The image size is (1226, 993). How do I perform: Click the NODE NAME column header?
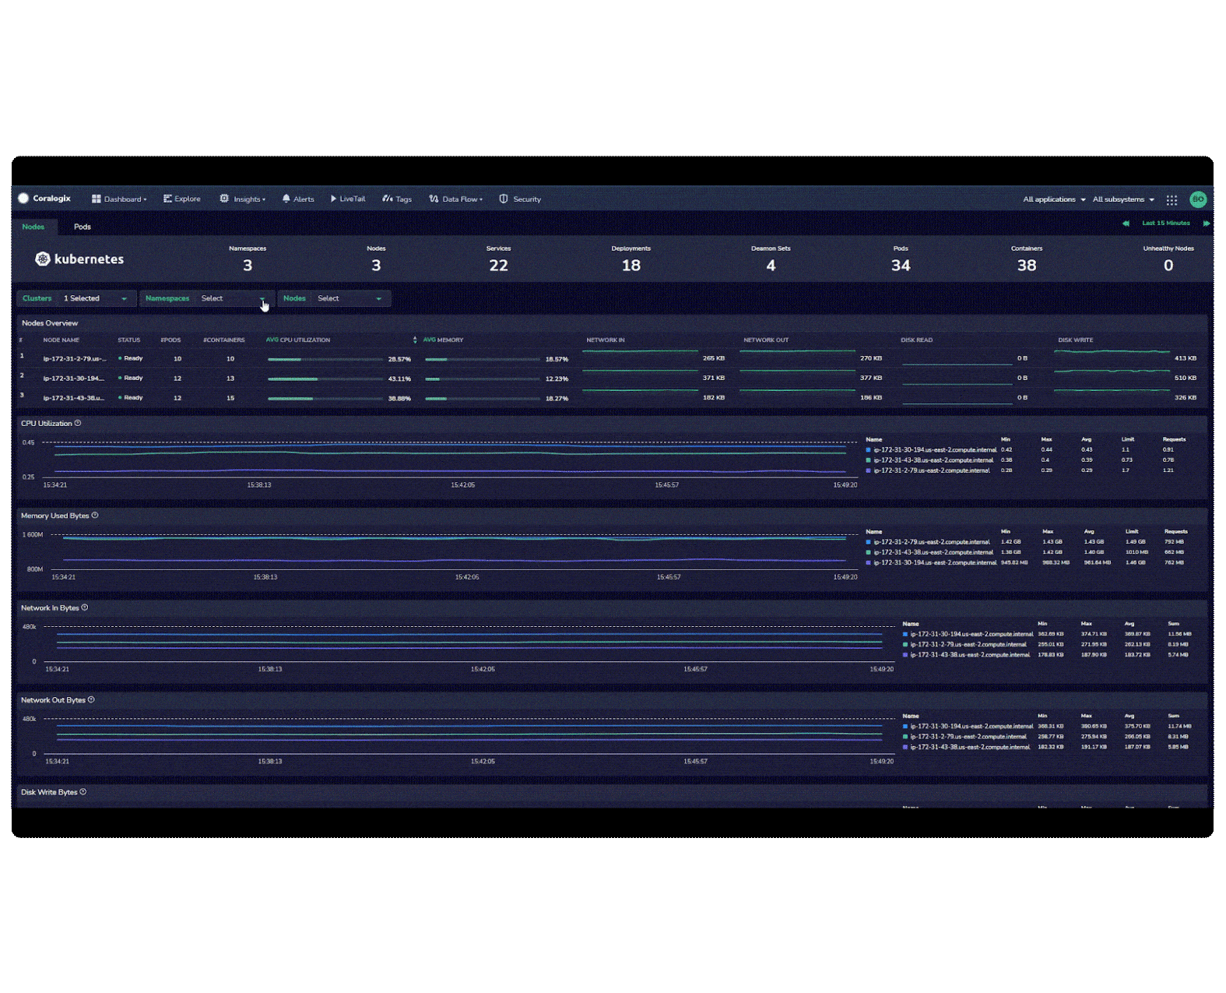pos(61,340)
